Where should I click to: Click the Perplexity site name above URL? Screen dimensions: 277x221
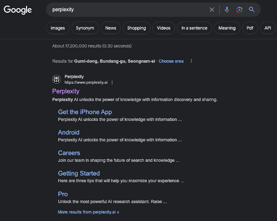tap(74, 77)
